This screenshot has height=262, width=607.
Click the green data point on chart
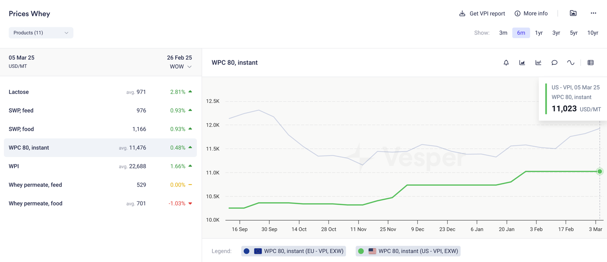pyautogui.click(x=600, y=171)
